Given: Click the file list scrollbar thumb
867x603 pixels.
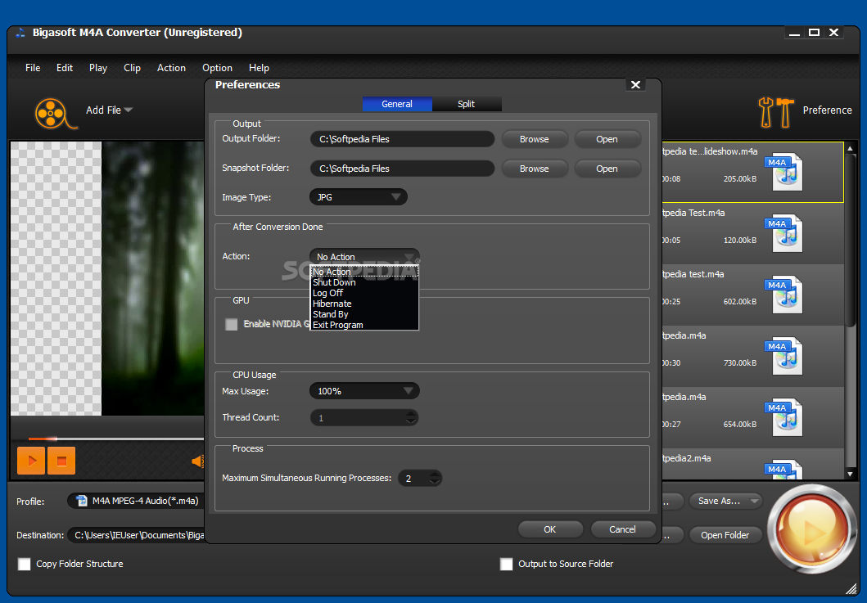Looking at the screenshot, I should point(850,240).
